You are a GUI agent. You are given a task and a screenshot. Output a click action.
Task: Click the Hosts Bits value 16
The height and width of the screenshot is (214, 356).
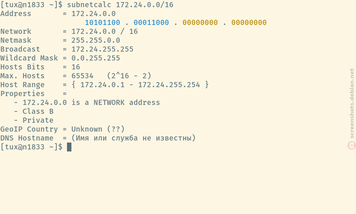76,67
